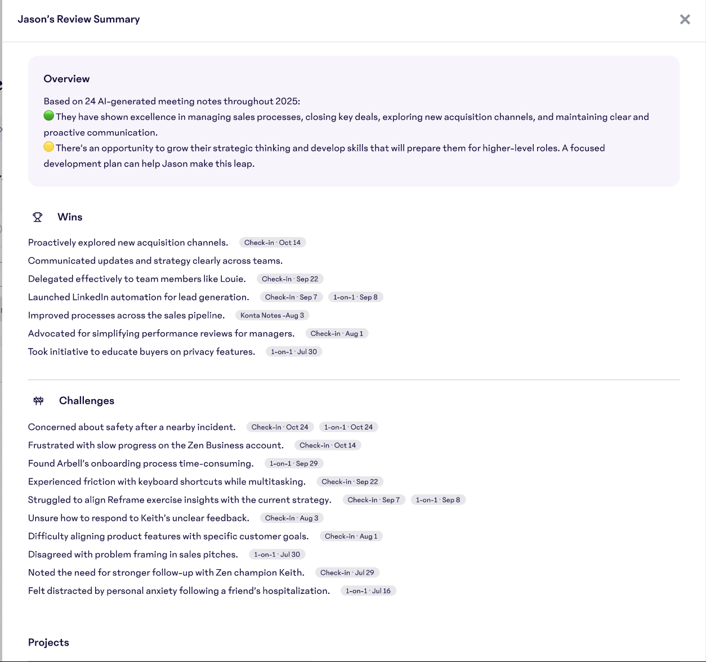
Task: Click the yellow status dot in the Overview
Action: (49, 146)
